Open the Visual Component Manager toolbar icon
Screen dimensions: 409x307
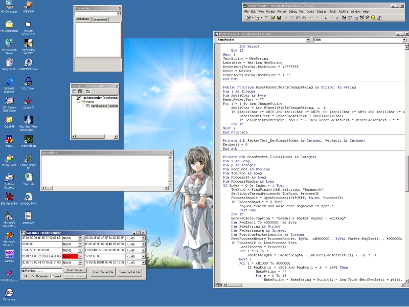tap(379, 18)
